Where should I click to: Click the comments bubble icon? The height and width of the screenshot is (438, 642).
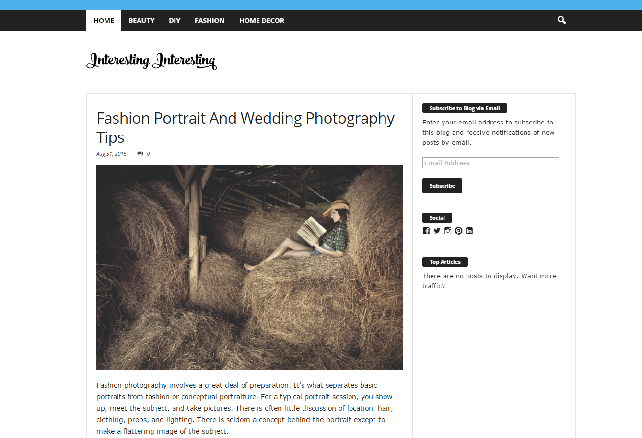(140, 154)
